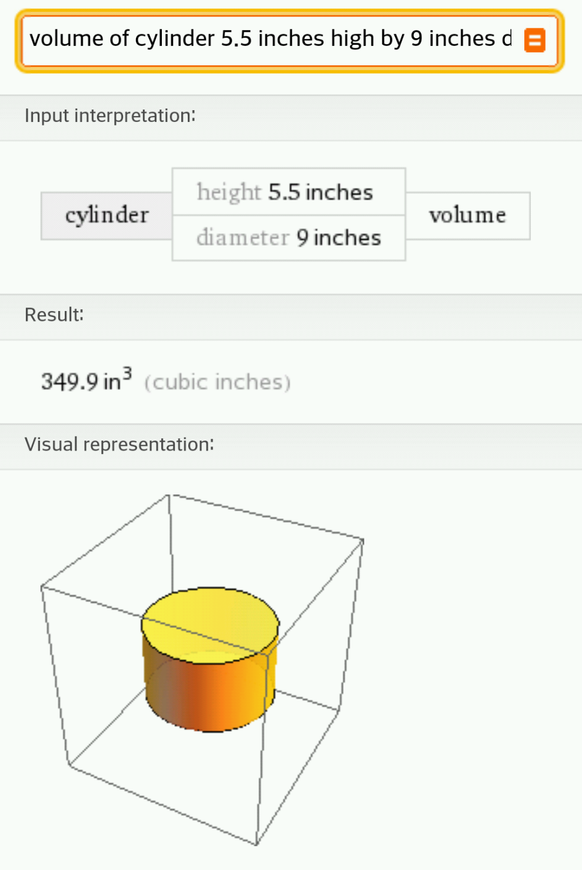Tap the word "volume" in the search query
This screenshot has height=870, width=582.
(66, 39)
